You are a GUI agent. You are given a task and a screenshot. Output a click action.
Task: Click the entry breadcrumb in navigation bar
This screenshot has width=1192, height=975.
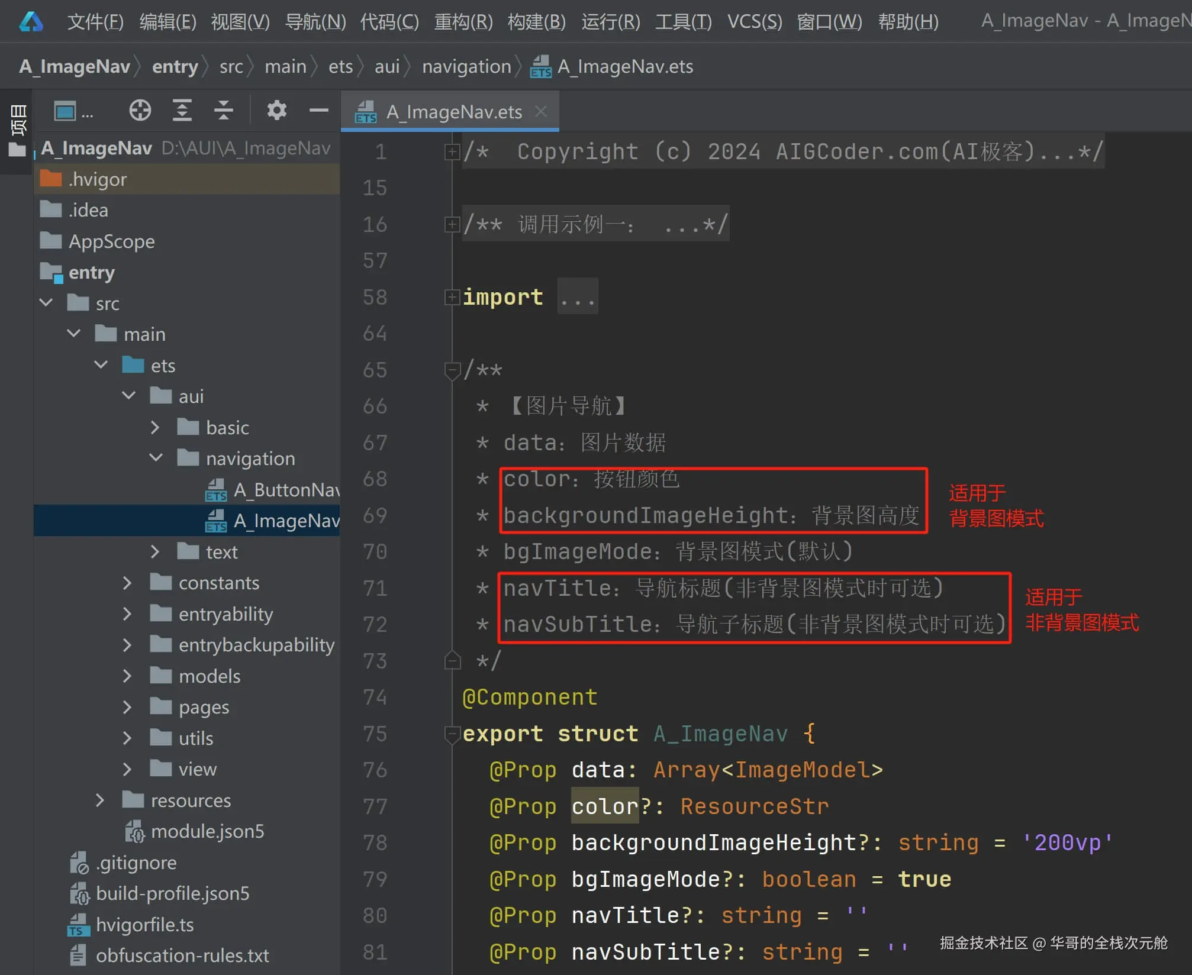(175, 66)
